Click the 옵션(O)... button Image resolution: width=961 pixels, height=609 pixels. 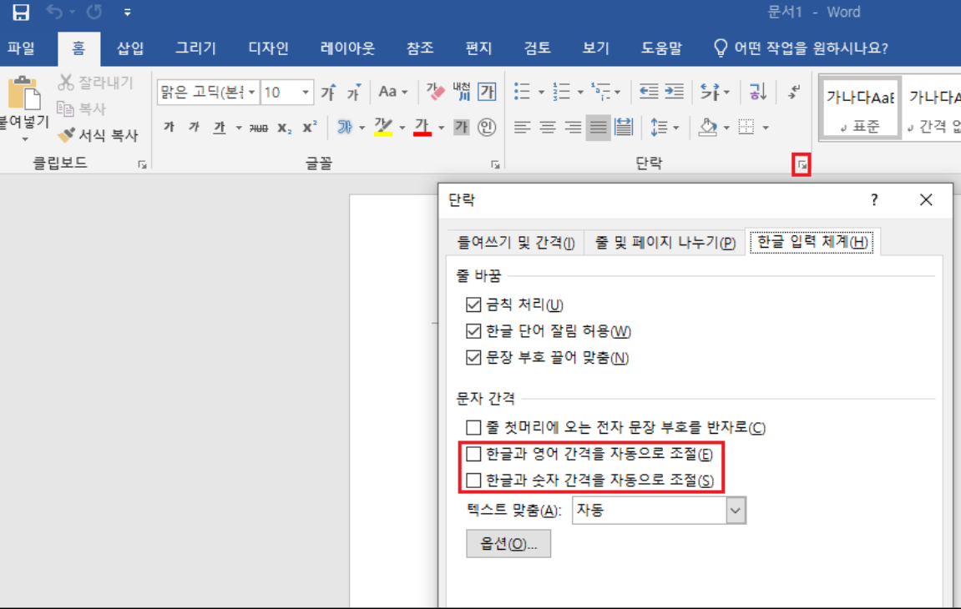point(508,544)
